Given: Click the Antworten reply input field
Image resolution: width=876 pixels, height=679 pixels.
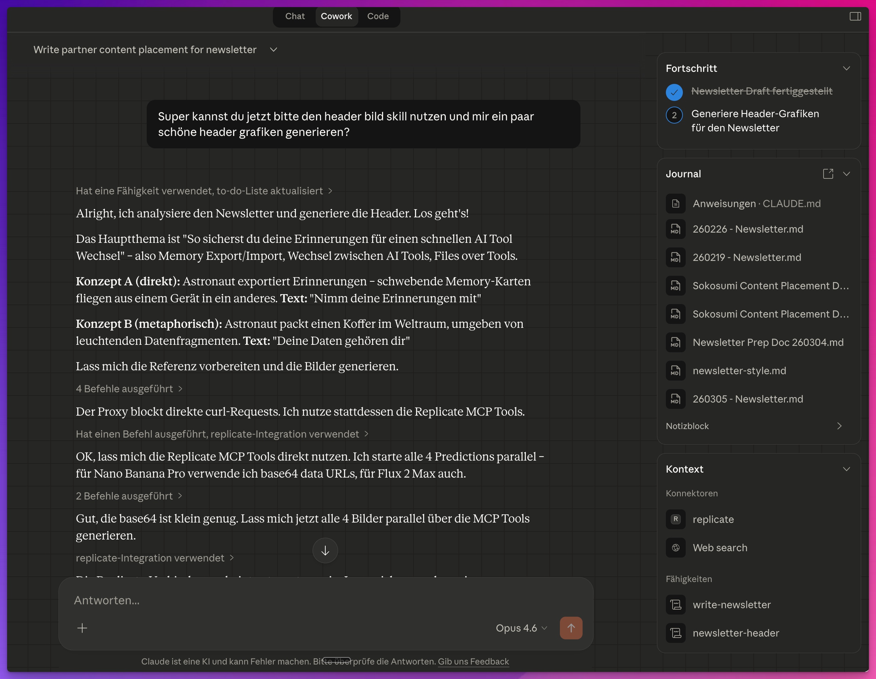Looking at the screenshot, I should point(281,600).
